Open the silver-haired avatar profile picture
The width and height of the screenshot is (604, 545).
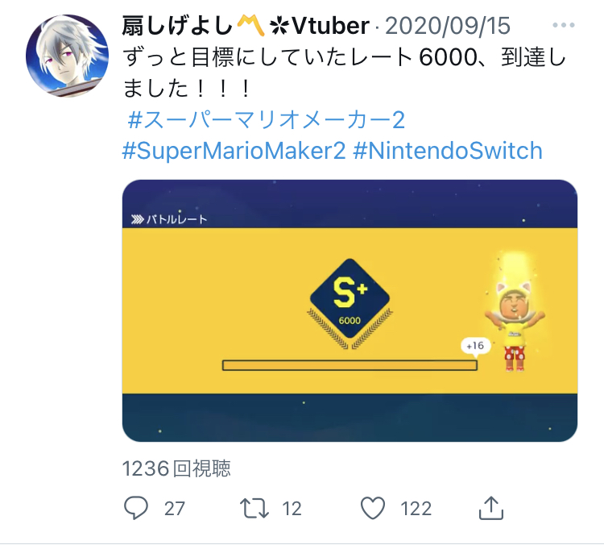pyautogui.click(x=68, y=56)
